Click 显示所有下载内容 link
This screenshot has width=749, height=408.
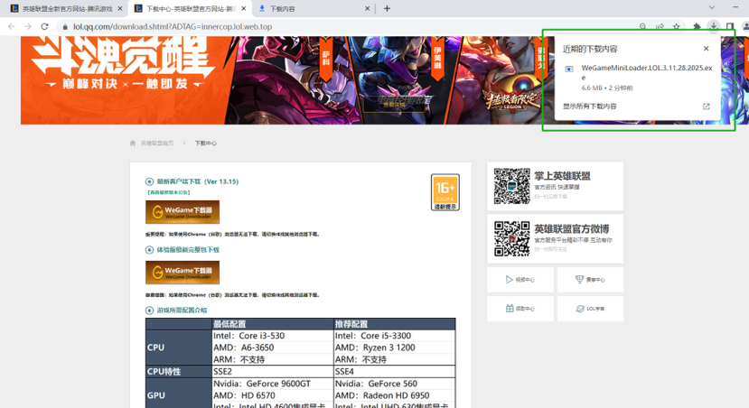(x=591, y=107)
